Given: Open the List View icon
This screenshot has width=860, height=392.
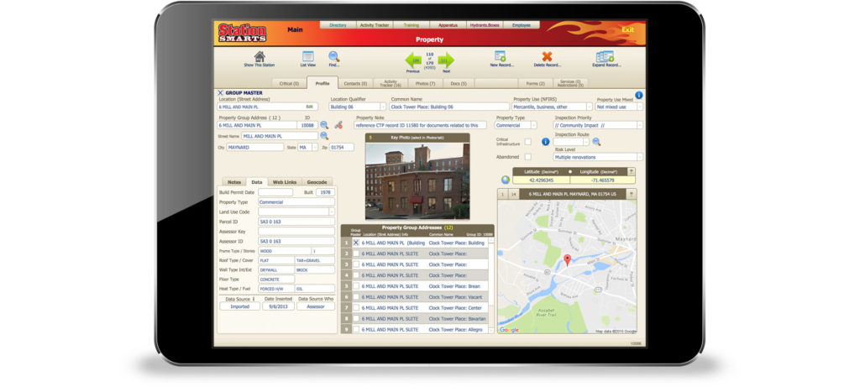Looking at the screenshot, I should point(307,56).
